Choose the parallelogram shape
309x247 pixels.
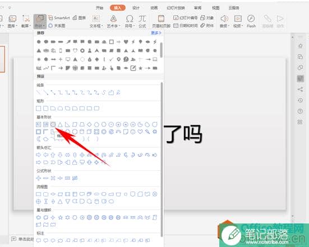75,124
